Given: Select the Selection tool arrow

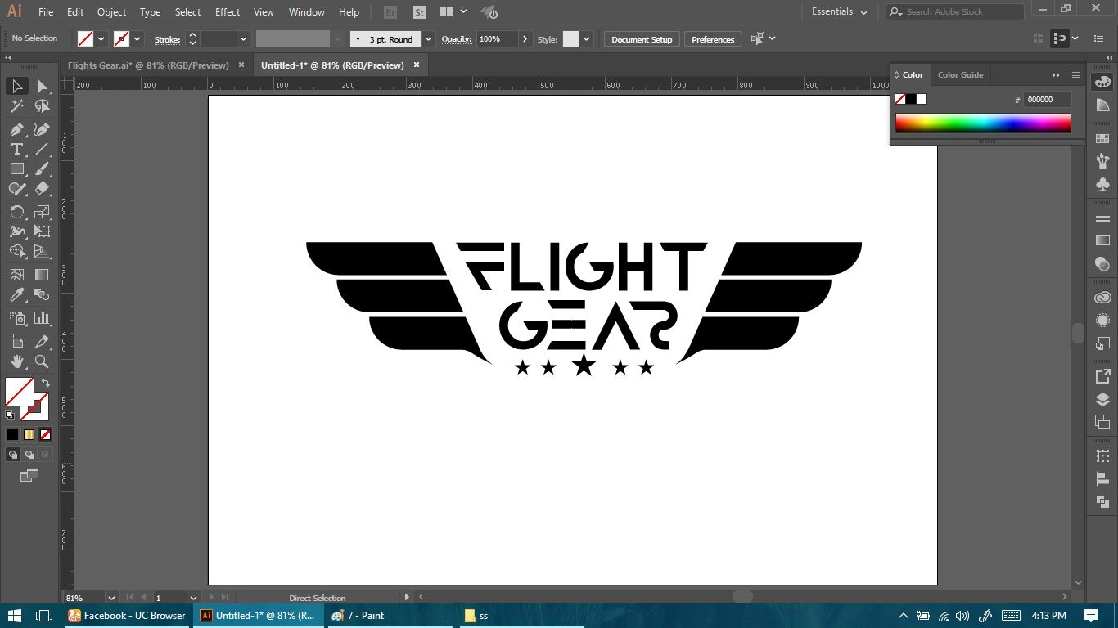Looking at the screenshot, I should pos(16,86).
